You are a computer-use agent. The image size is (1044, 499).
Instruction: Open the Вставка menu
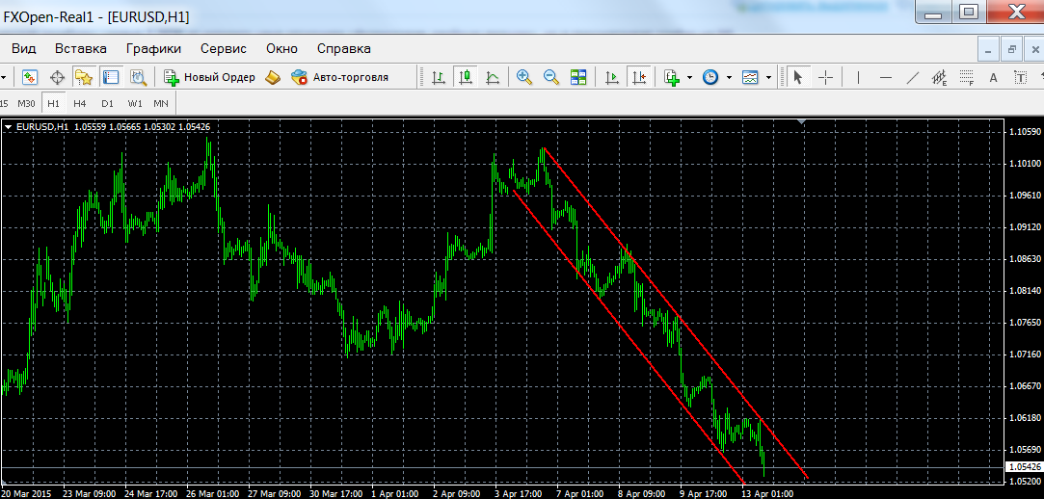81,48
